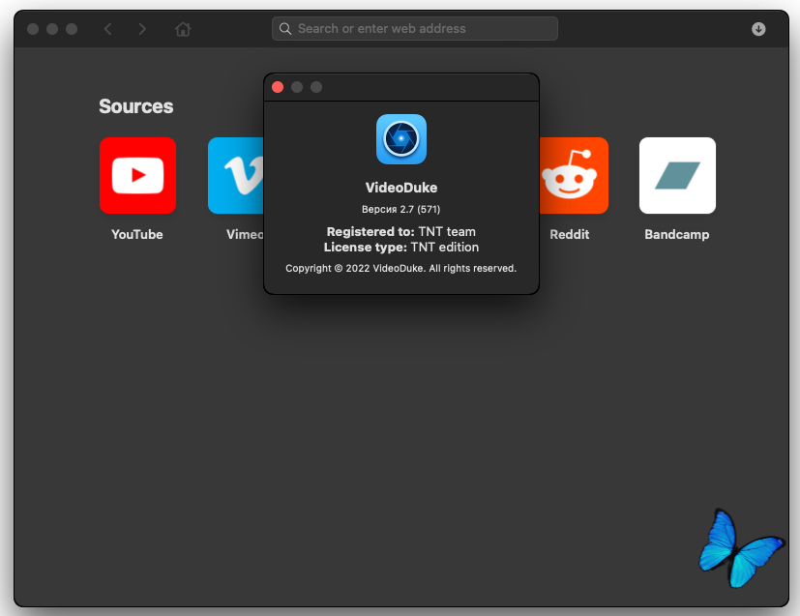Minimize the main VideoDuke window
800x616 pixels.
[52, 29]
